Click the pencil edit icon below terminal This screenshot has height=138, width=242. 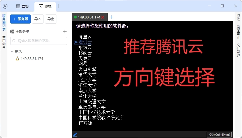click(75, 135)
